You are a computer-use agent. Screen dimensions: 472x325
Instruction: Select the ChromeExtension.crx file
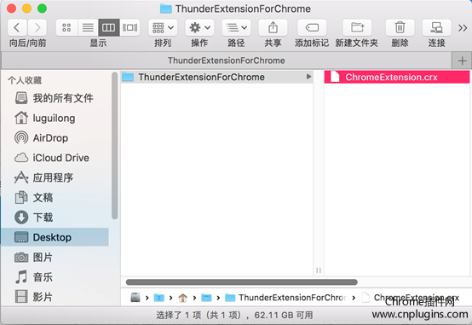pyautogui.click(x=397, y=77)
